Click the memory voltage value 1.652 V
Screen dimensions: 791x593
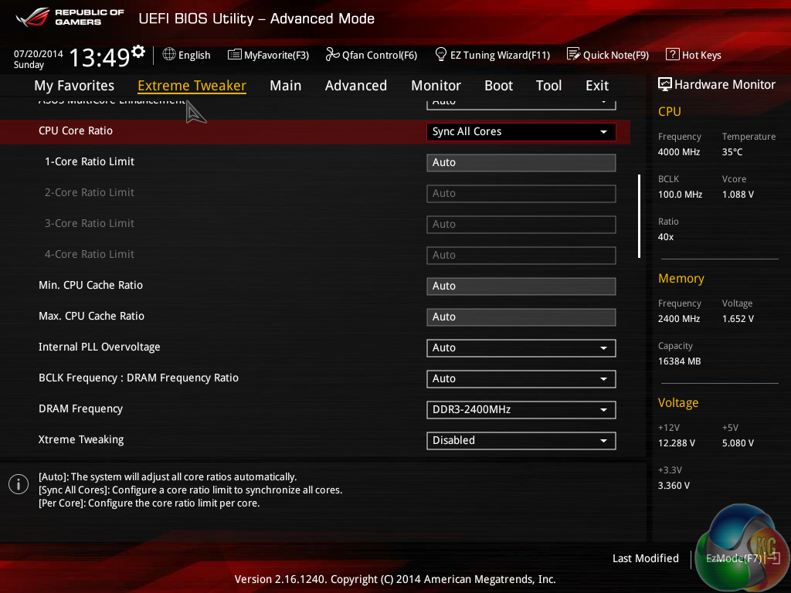click(x=738, y=319)
